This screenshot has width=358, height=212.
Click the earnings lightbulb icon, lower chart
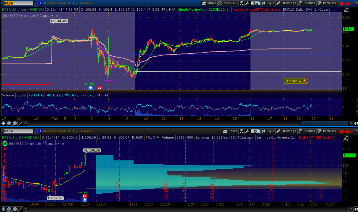(x=85, y=200)
